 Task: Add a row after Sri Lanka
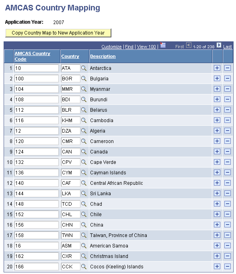click(217, 193)
